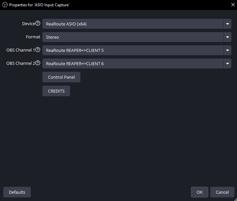Open OBS Channel 2 dropdown with CLIENT 6
Screen dimensions: 237x201
click(137, 63)
